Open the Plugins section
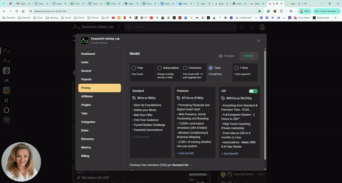 click(x=100, y=105)
